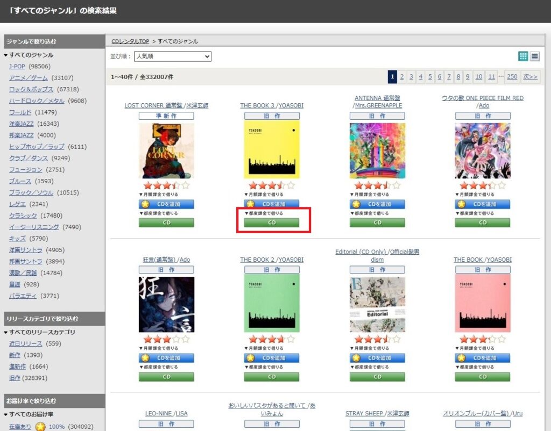The height and width of the screenshot is (431, 551).
Task: Filter by アニメ/ゲーム genre
Action: (29, 78)
